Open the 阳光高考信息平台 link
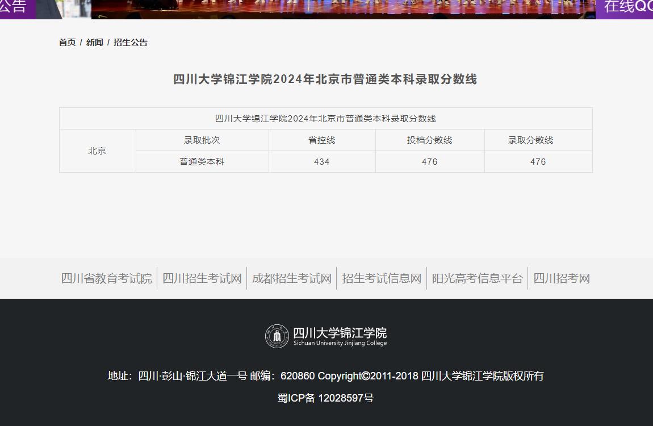 [477, 278]
